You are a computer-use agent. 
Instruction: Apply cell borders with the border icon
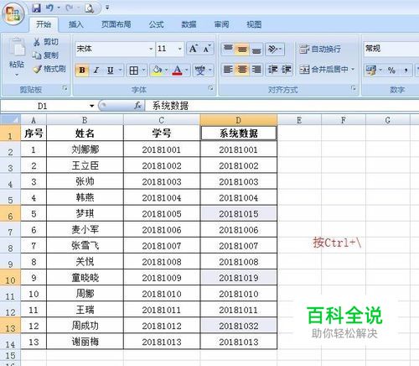click(x=134, y=71)
